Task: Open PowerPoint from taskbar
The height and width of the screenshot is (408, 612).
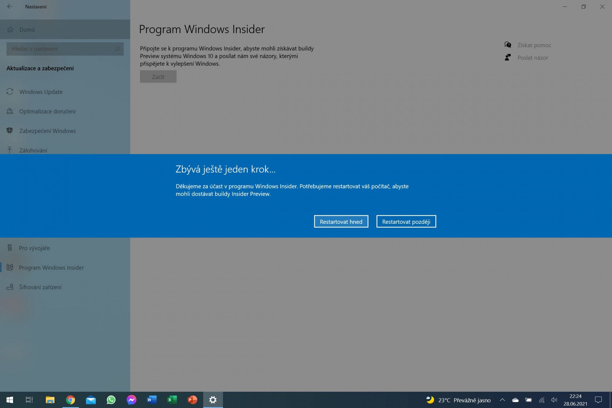Action: tap(193, 400)
